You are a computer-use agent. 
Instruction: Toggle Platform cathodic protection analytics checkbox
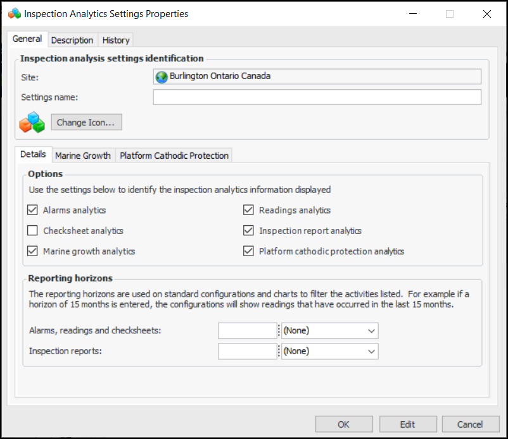click(x=249, y=251)
